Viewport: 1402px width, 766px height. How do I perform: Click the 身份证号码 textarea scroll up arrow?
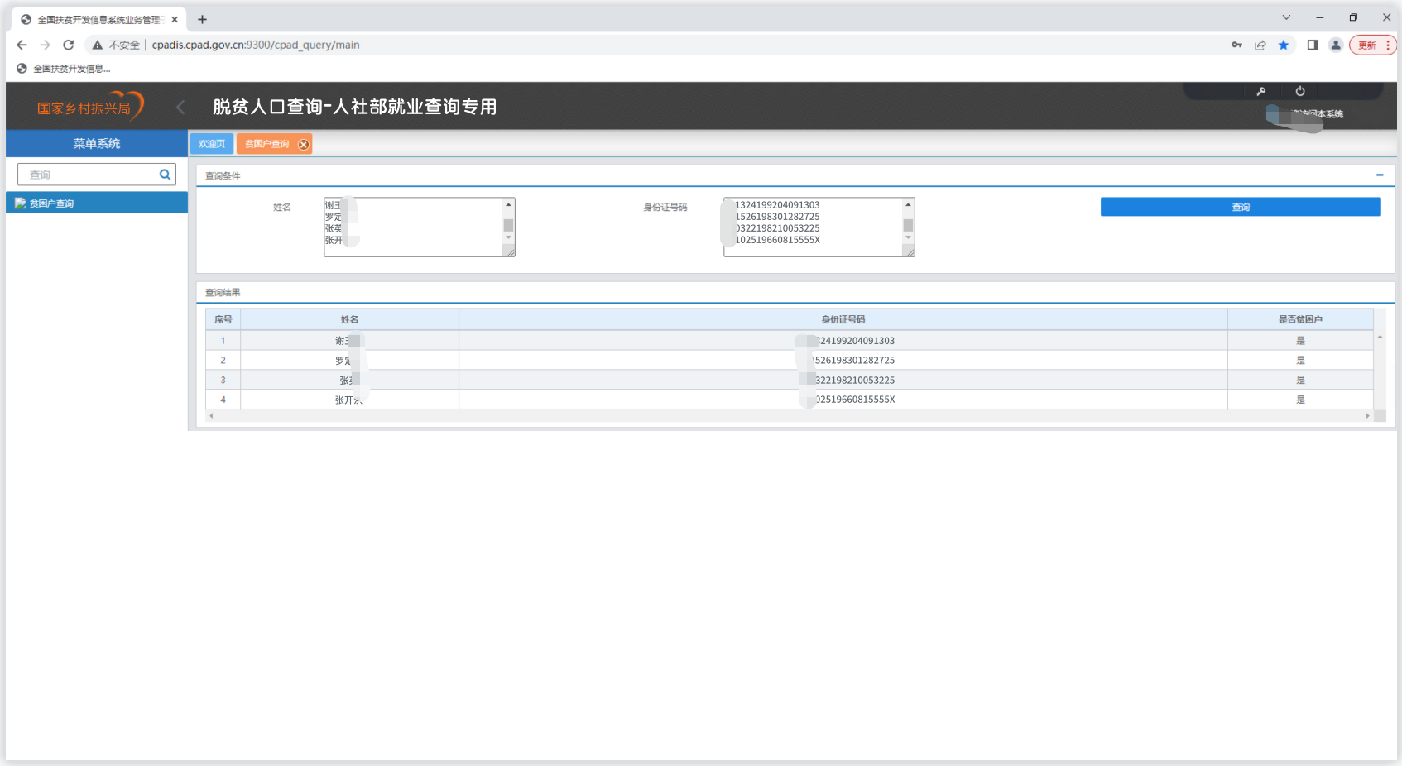(x=908, y=204)
